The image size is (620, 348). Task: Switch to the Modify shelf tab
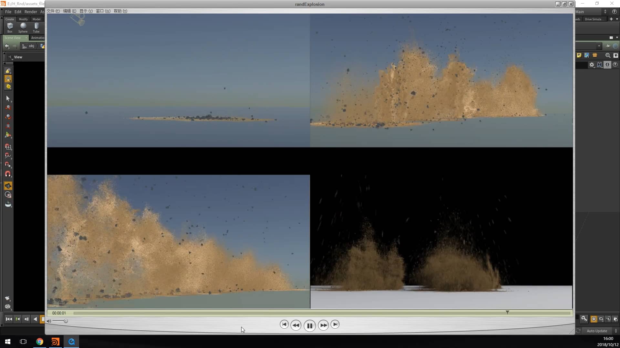[23, 19]
